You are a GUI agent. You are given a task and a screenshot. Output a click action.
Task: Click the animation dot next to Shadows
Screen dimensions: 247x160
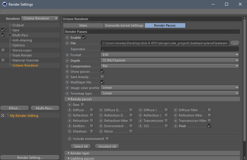(70, 131)
